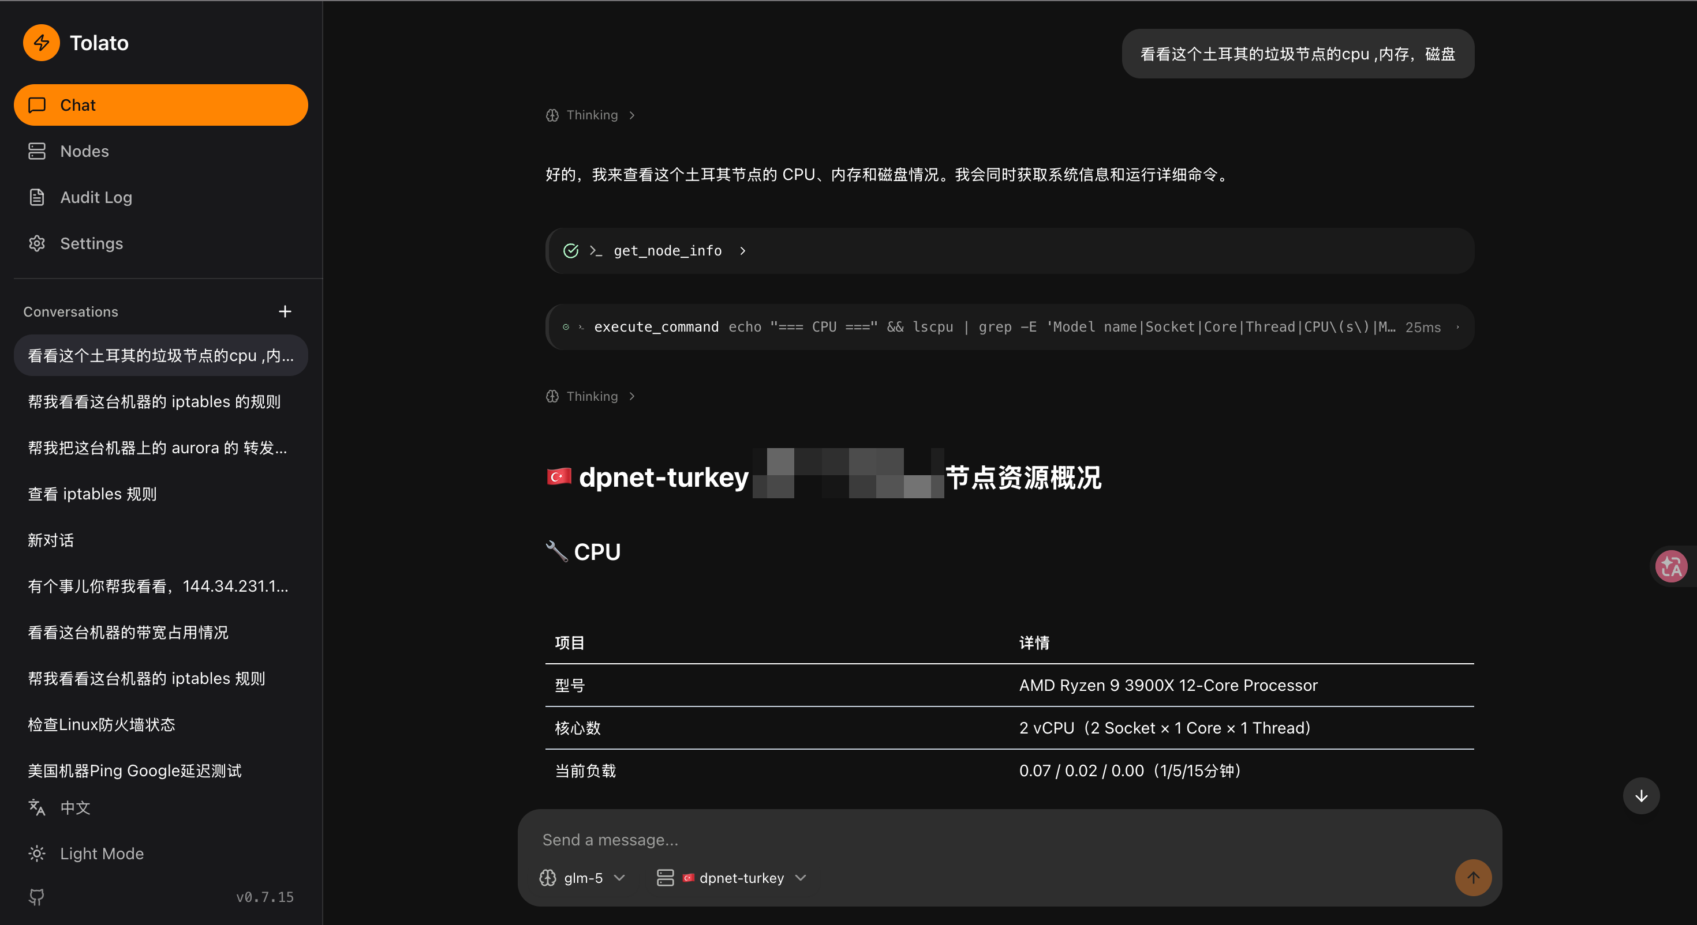This screenshot has height=925, width=1697.
Task: Click the floating translate extension icon
Action: (x=1671, y=566)
